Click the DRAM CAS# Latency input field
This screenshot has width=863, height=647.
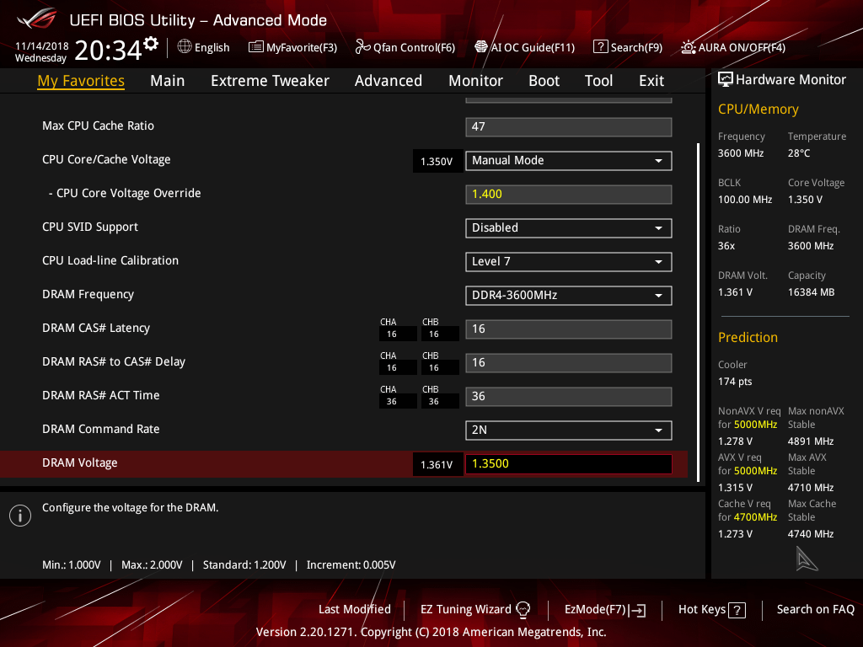[x=569, y=329]
